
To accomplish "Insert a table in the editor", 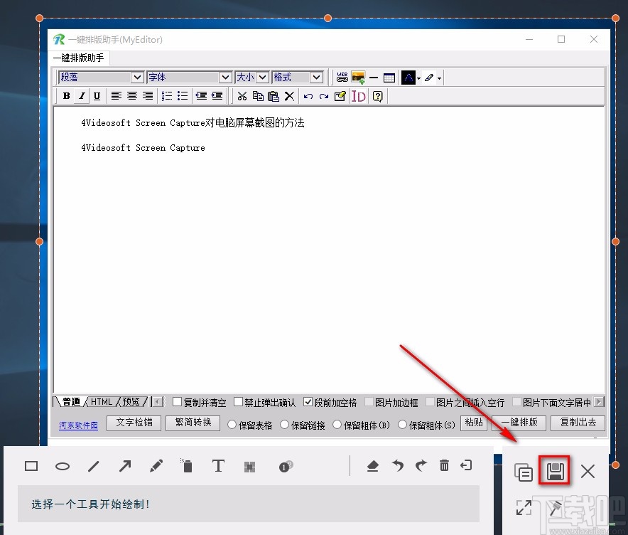I will (x=389, y=77).
